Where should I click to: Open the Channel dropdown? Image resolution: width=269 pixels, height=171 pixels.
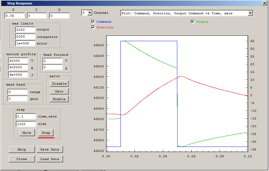(90, 13)
